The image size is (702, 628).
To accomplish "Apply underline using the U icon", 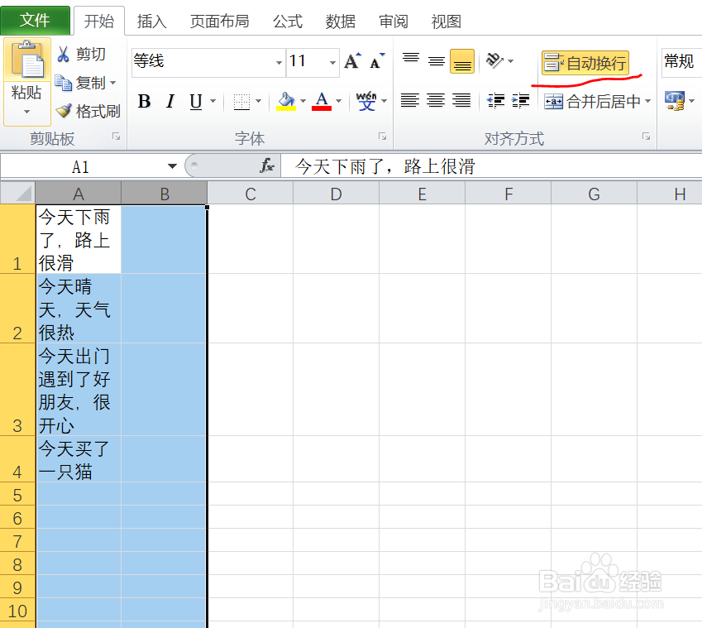I will (195, 101).
